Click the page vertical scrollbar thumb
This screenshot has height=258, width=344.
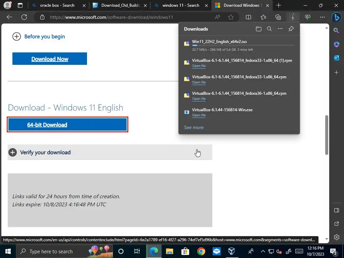[x=327, y=135]
